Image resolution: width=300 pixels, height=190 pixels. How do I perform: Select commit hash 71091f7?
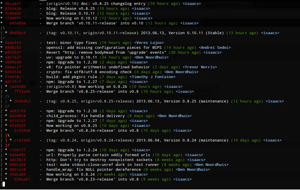point(18,150)
